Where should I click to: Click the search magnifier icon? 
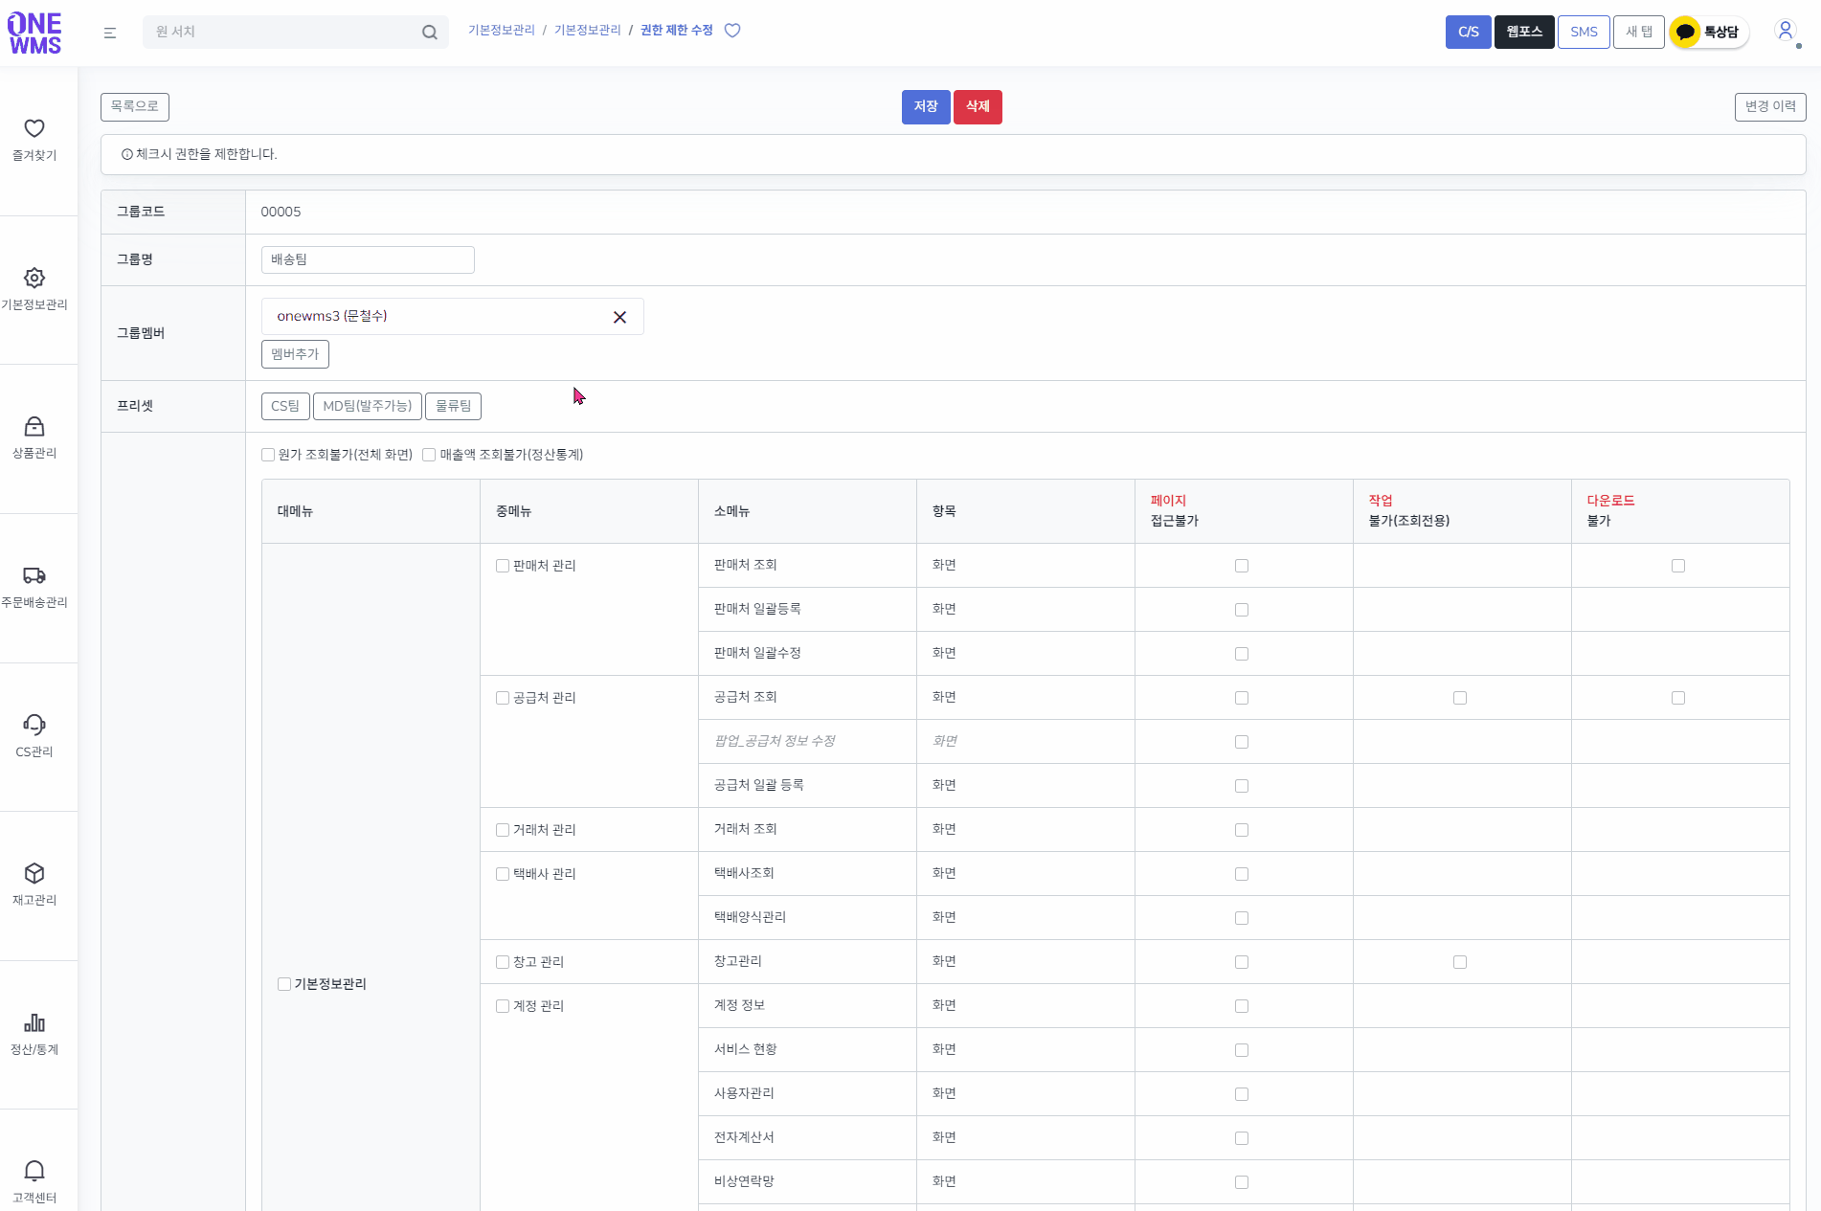430,33
